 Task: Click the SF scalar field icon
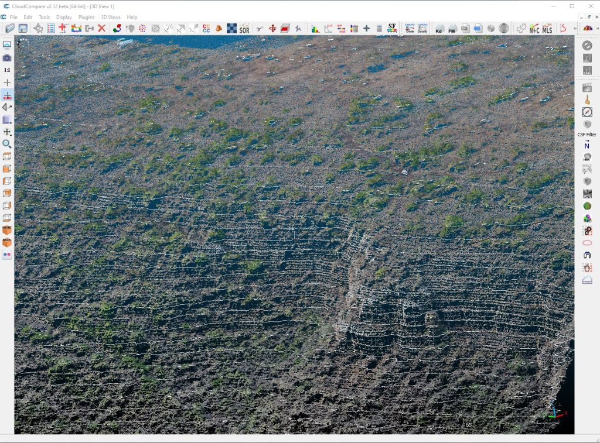(392, 28)
